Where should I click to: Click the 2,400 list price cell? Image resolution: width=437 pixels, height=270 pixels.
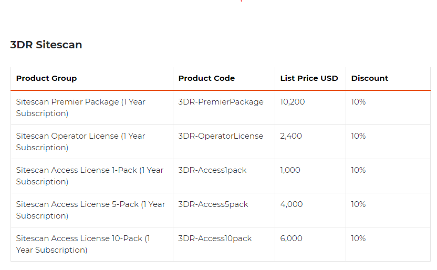click(291, 136)
